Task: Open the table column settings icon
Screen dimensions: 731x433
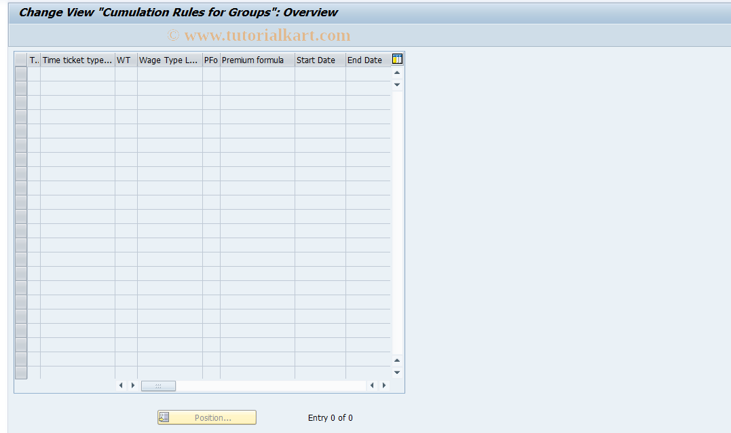Action: click(397, 59)
